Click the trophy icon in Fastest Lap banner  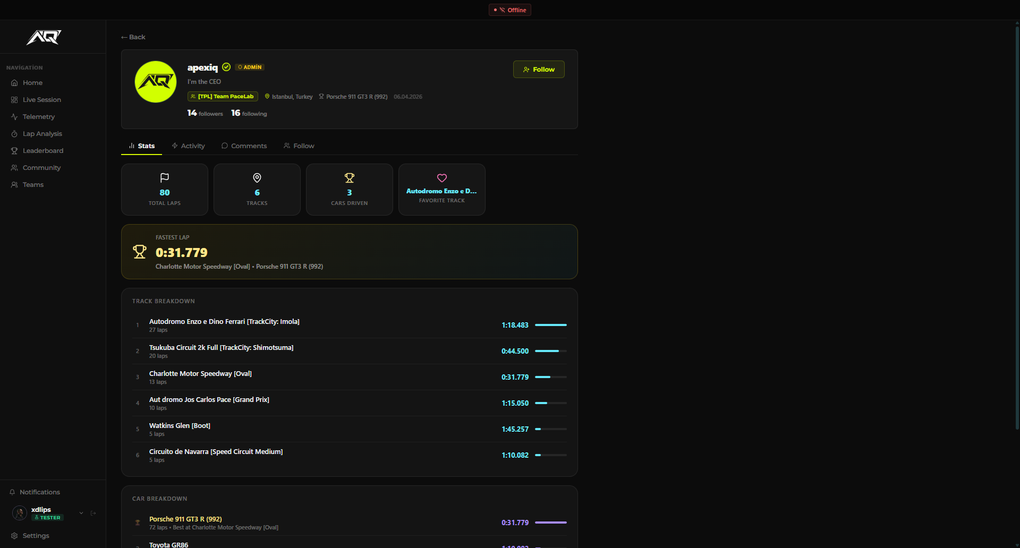point(140,252)
